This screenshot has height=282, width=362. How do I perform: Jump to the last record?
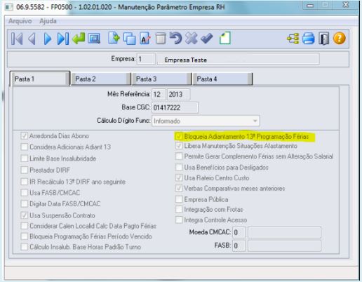pos(63,39)
